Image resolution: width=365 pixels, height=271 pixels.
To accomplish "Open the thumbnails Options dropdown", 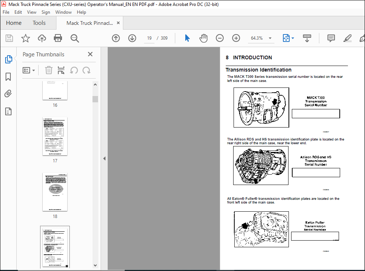I will click(29, 70).
